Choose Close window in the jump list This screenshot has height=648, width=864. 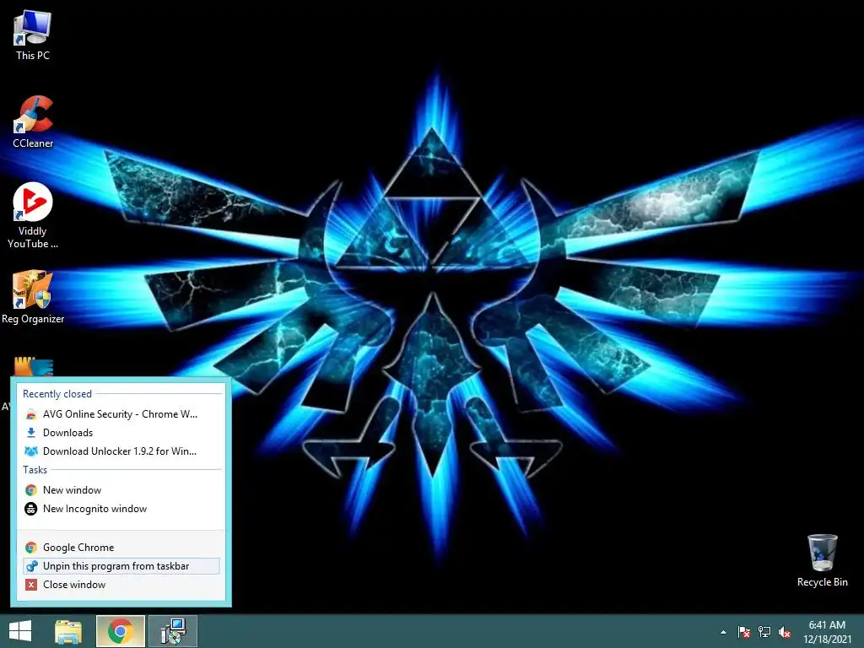[x=121, y=585]
